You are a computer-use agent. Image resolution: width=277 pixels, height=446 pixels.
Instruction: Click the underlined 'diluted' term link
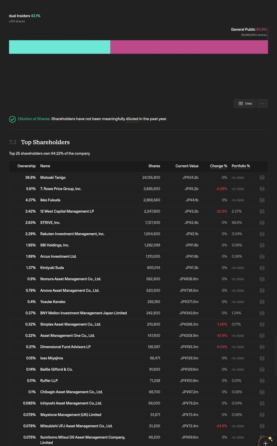click(x=132, y=119)
